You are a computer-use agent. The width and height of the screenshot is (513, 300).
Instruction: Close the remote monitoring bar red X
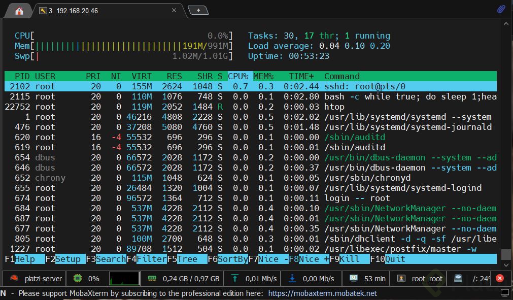(x=500, y=278)
